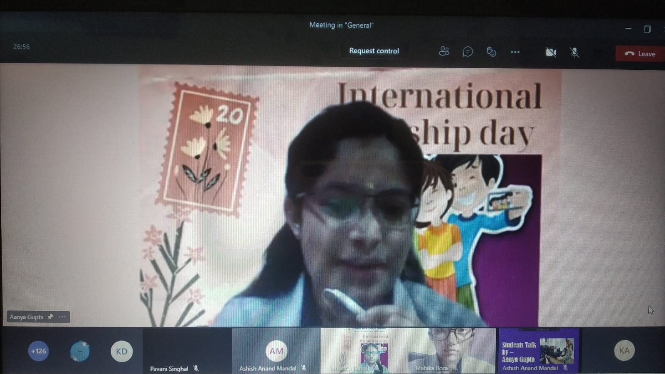Open the meeting chat icon
This screenshot has height=374, width=665.
pyautogui.click(x=468, y=52)
